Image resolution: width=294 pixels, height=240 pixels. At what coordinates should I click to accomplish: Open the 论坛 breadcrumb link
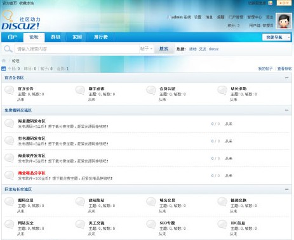coord(15,61)
